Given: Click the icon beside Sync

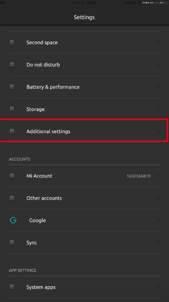Looking at the screenshot, I should [12, 243].
